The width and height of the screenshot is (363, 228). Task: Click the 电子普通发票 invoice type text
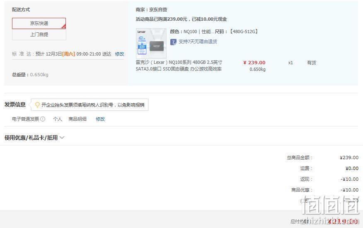point(25,119)
